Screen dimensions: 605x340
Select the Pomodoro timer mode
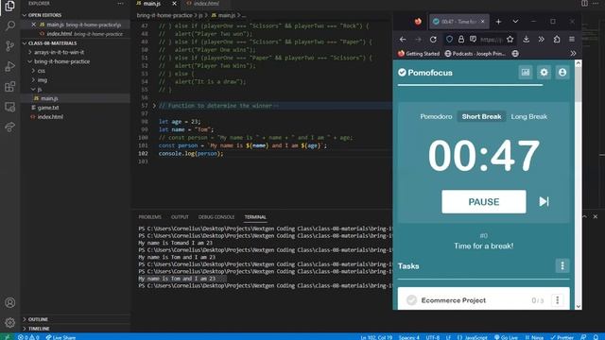(436, 116)
